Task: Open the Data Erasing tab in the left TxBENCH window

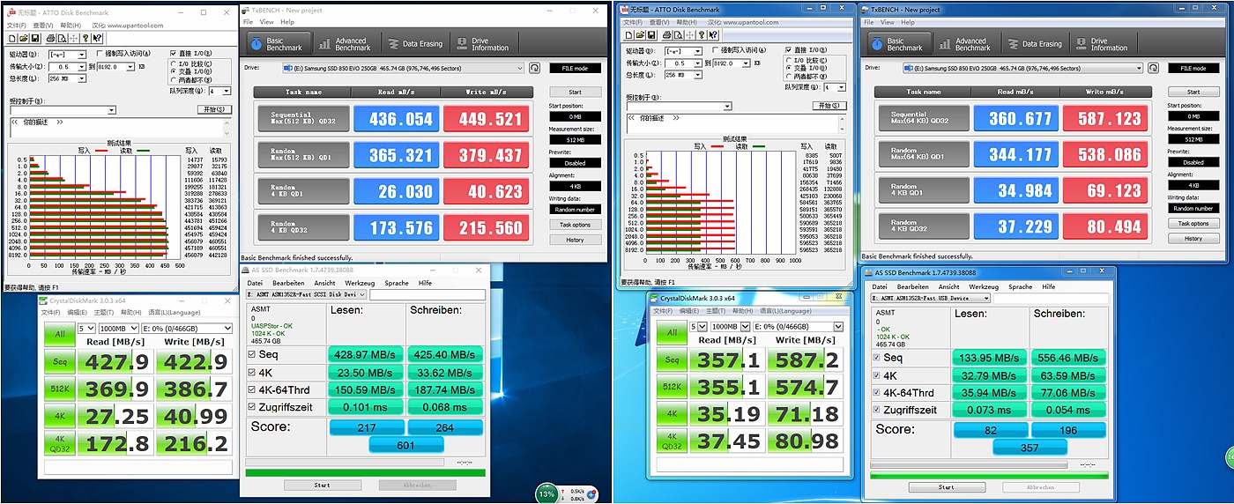Action: [x=414, y=43]
